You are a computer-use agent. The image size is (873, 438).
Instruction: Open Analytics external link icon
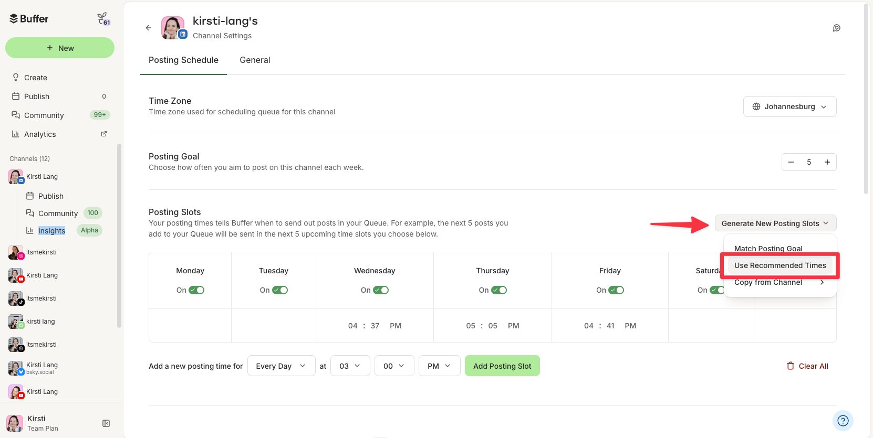104,134
